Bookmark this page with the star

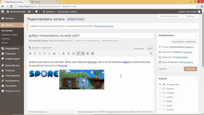pyautogui.click(x=197, y=6)
